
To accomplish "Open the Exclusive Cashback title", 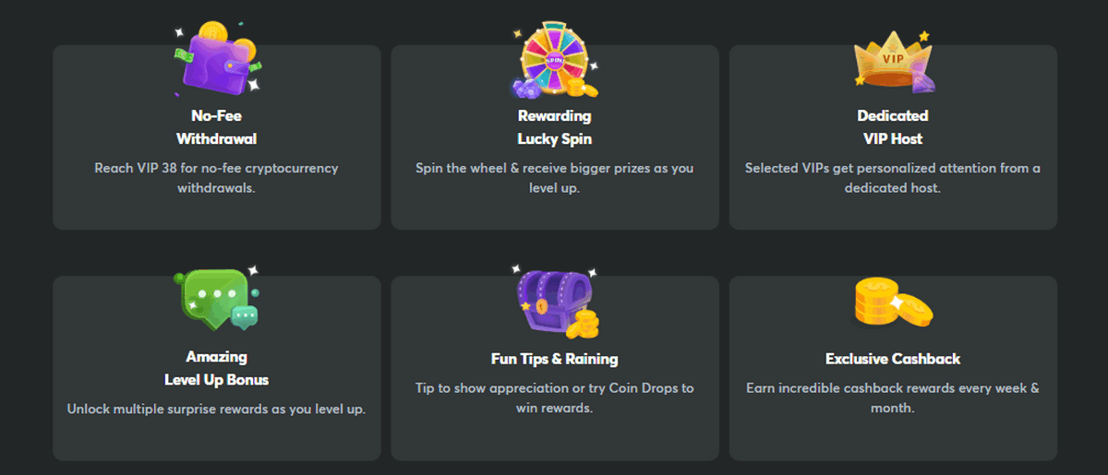I will pyautogui.click(x=893, y=359).
